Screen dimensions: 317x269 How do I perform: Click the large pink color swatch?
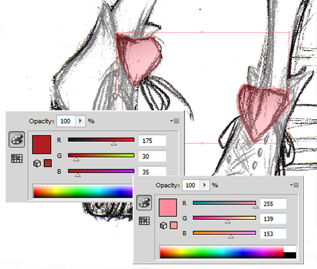(x=168, y=207)
